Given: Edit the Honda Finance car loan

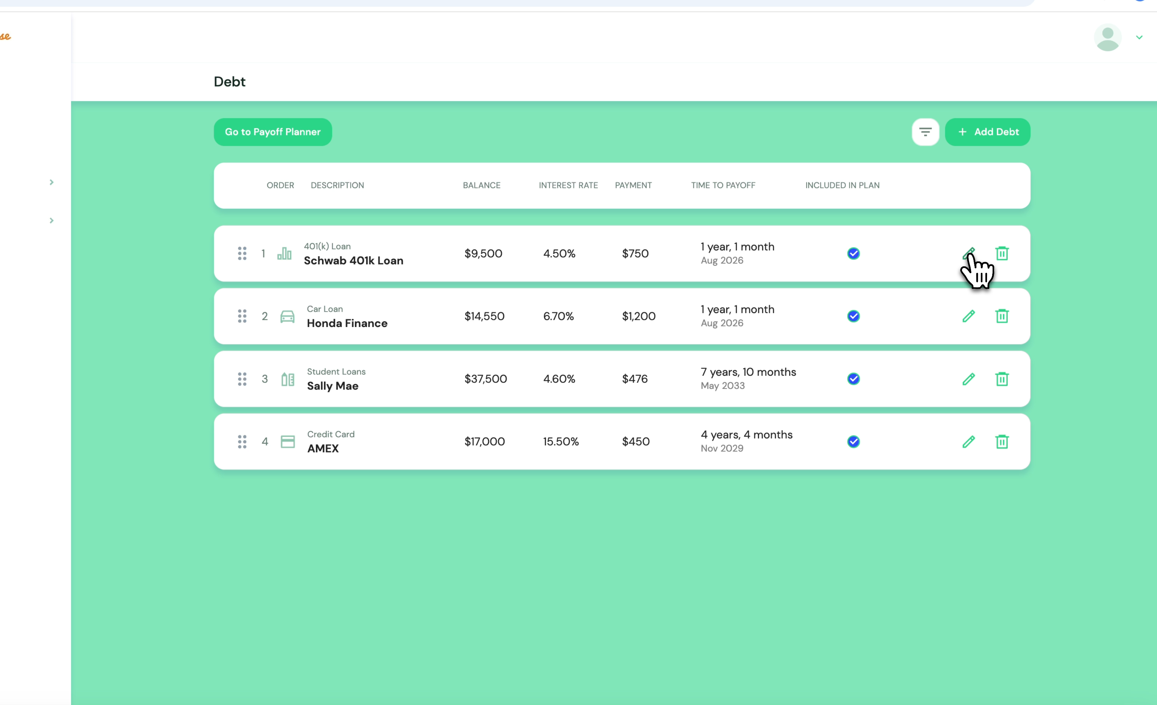Looking at the screenshot, I should pos(969,316).
